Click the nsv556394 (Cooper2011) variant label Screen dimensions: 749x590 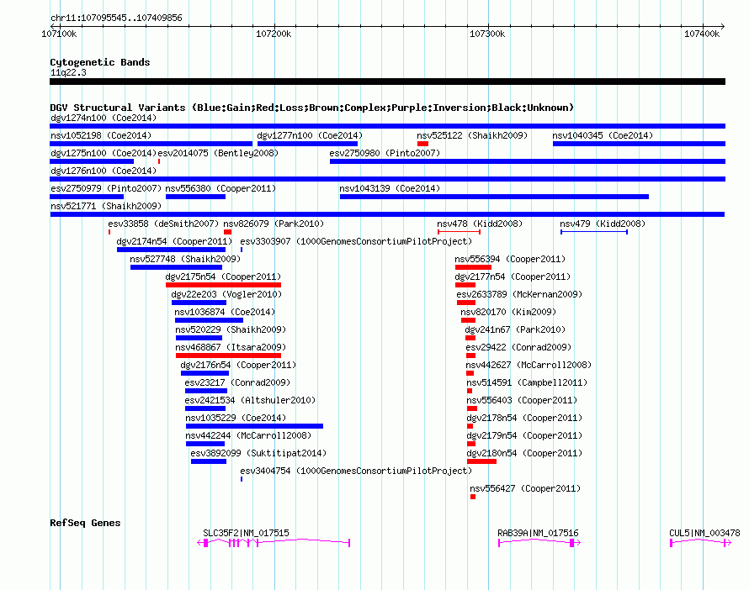pos(510,259)
